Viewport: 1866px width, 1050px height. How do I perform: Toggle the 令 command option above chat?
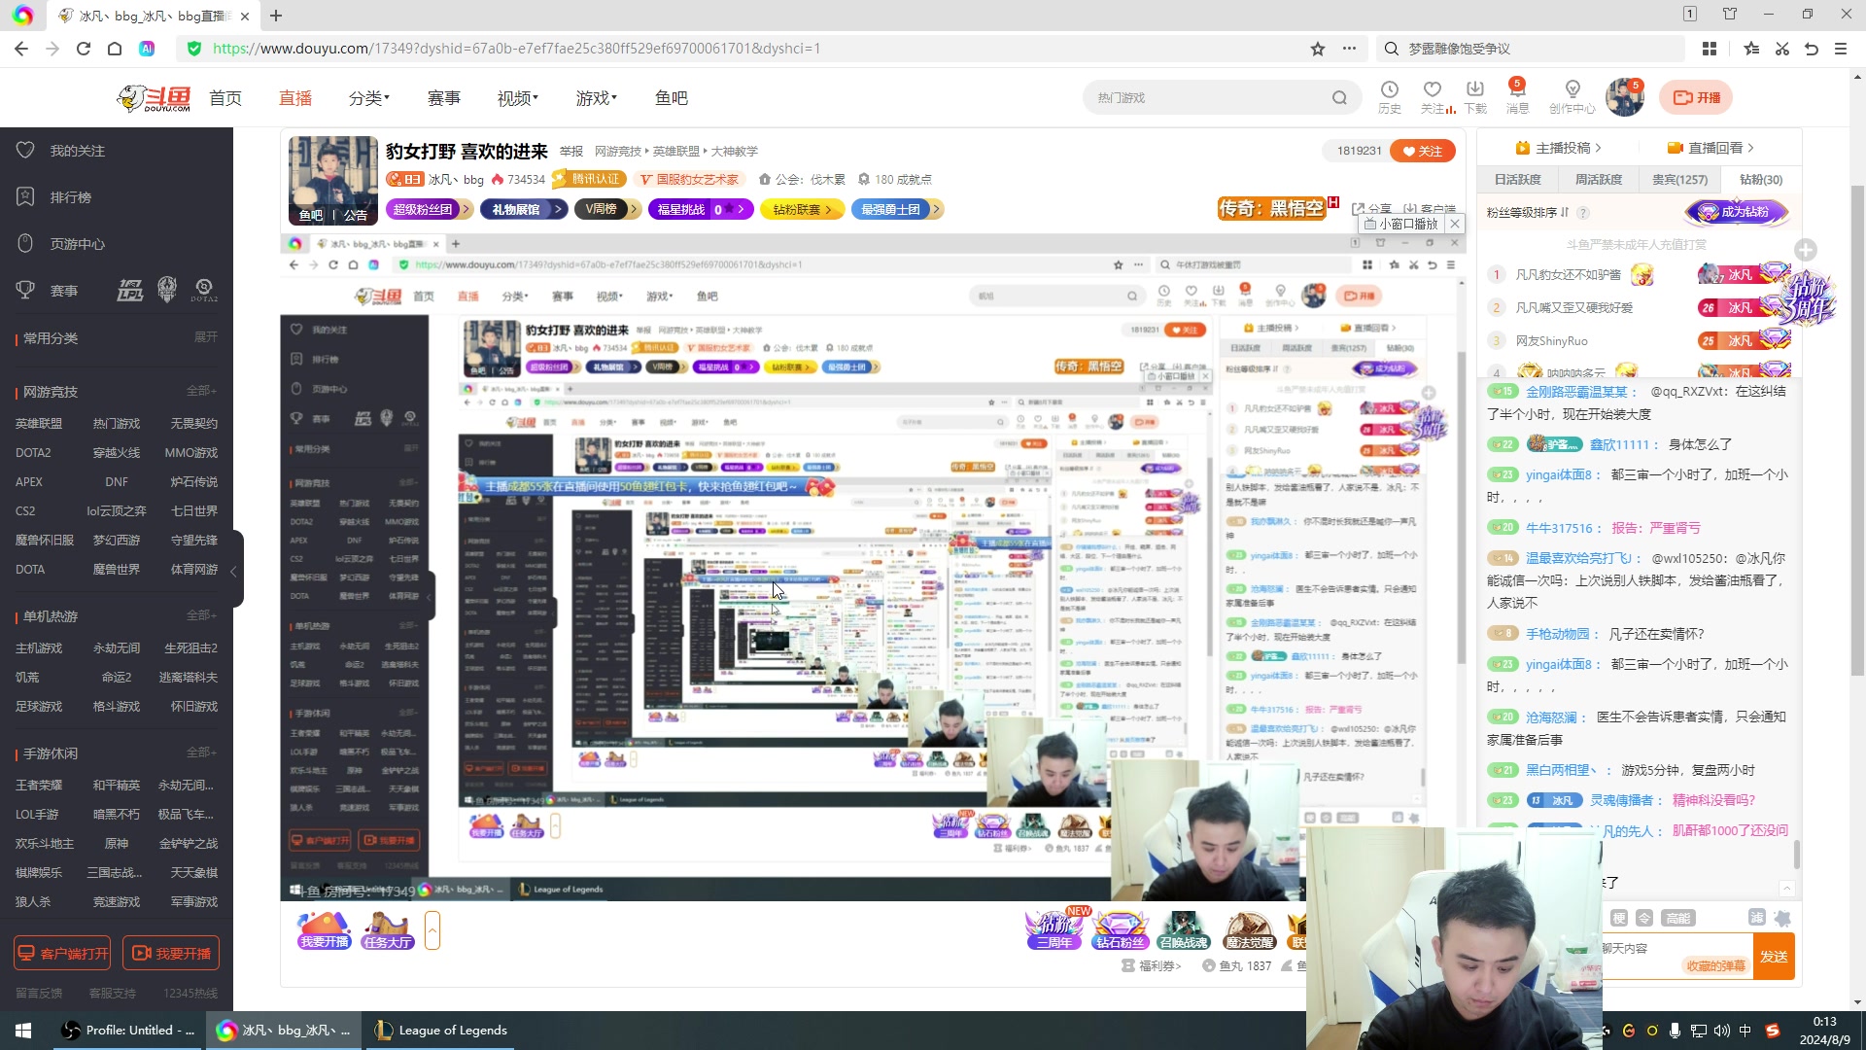click(x=1644, y=918)
